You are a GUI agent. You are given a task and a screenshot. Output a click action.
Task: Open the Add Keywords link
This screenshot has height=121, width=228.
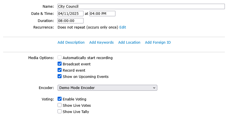[x=101, y=43]
